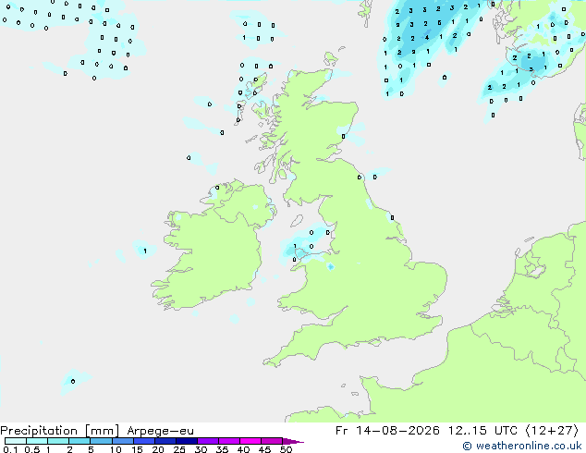Pick the 15–20 mm blue legend swatch
586x453 pixels.
pyautogui.click(x=144, y=441)
